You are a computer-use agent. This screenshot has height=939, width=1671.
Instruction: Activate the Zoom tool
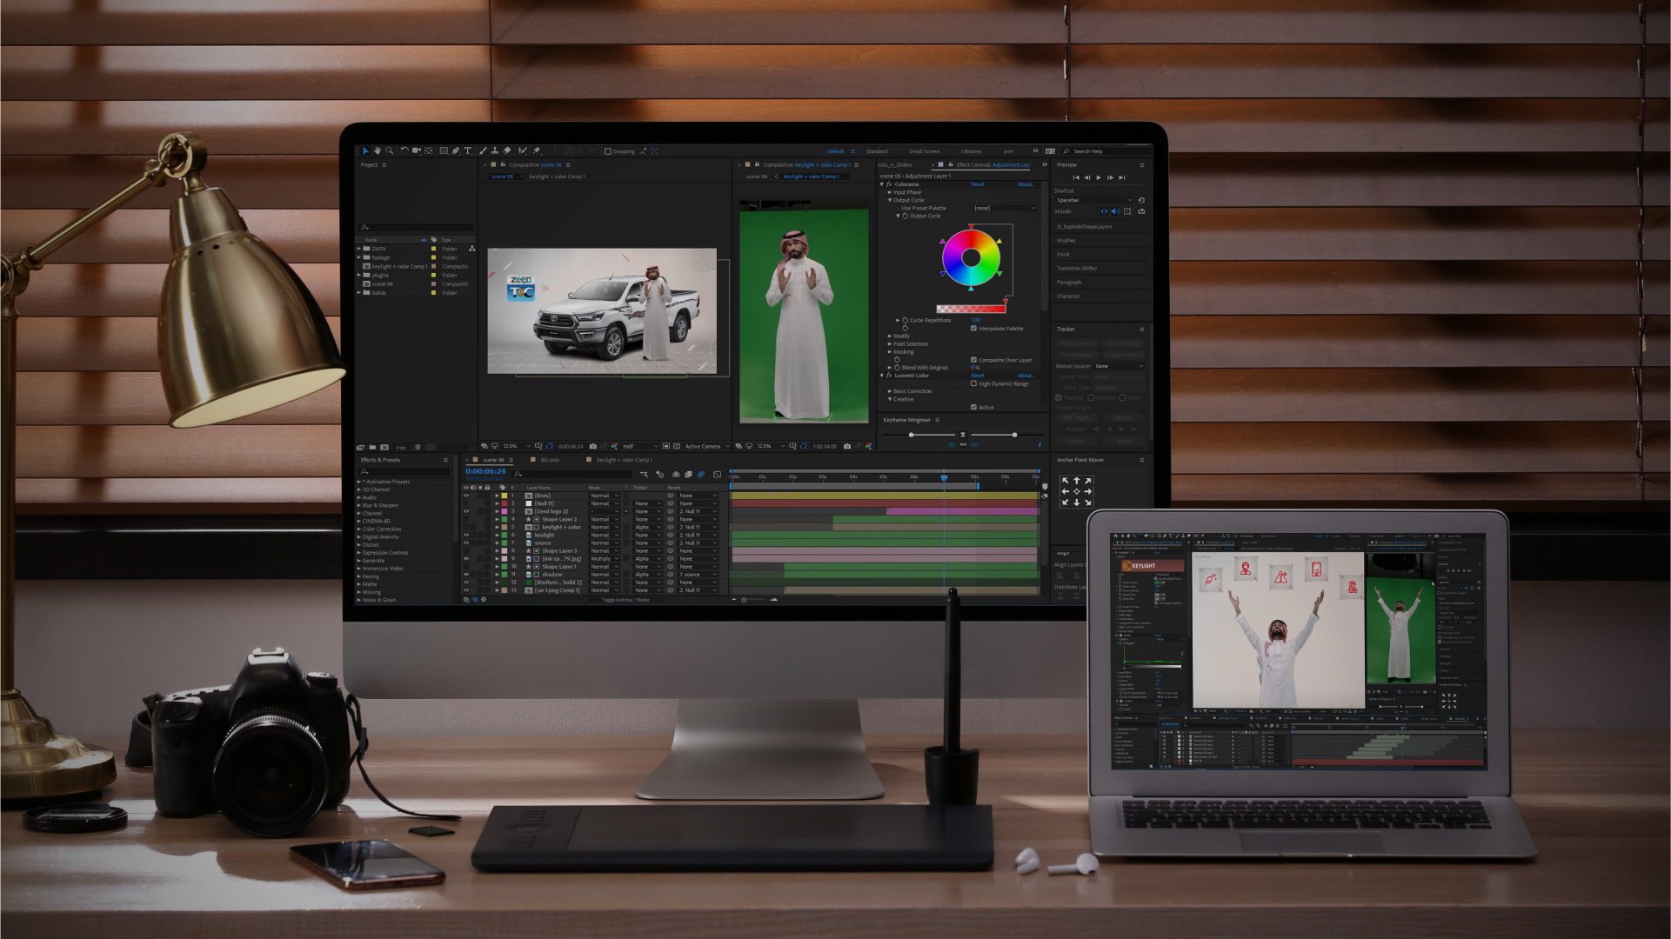(x=390, y=150)
